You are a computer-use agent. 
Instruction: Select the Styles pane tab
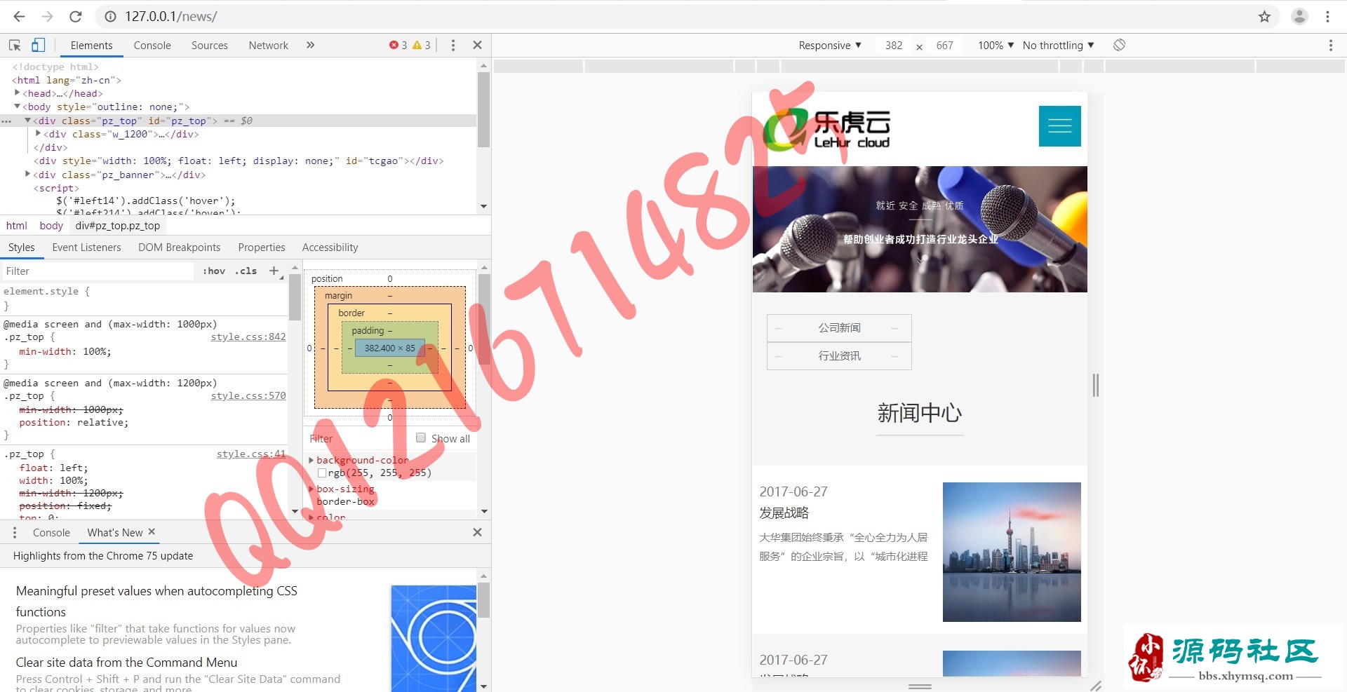tap(21, 247)
